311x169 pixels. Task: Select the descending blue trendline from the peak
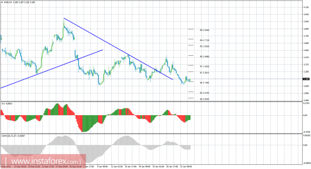pos(118,49)
